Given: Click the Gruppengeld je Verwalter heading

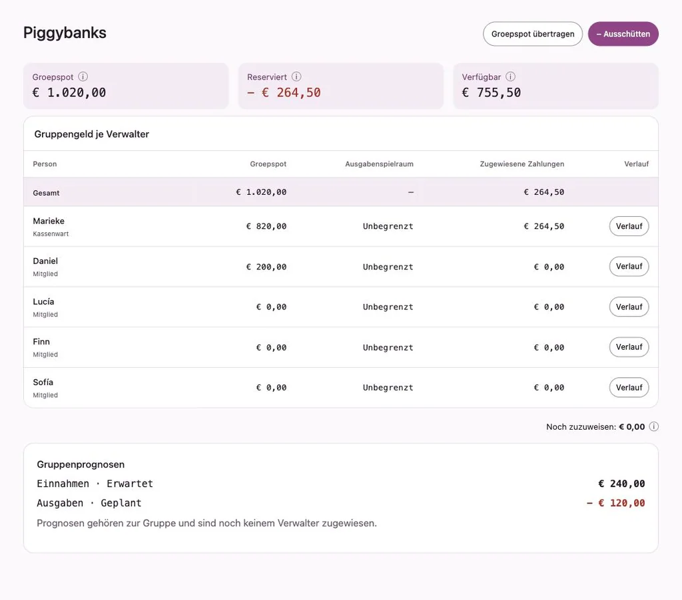Looking at the screenshot, I should pyautogui.click(x=92, y=134).
